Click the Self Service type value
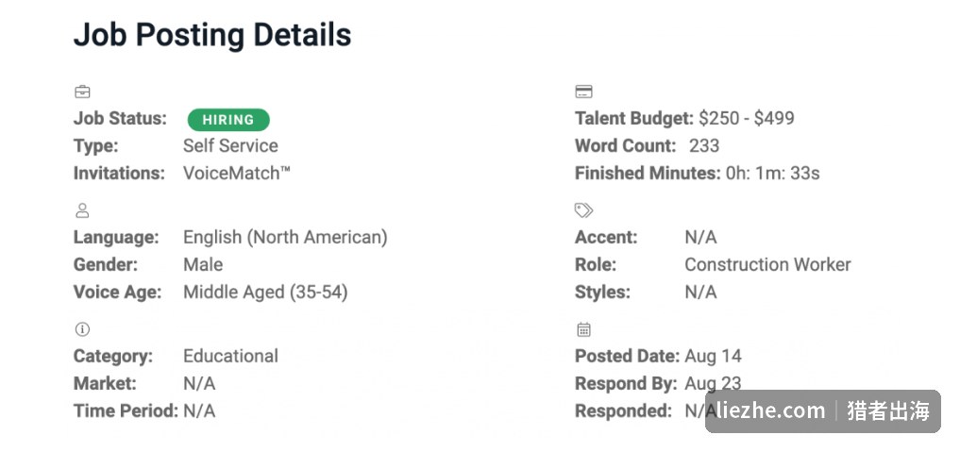This screenshot has width=960, height=452. [x=231, y=145]
